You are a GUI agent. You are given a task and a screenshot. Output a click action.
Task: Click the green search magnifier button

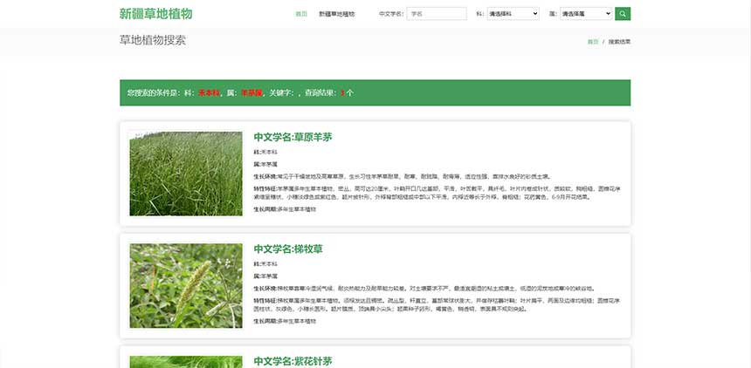click(x=623, y=14)
